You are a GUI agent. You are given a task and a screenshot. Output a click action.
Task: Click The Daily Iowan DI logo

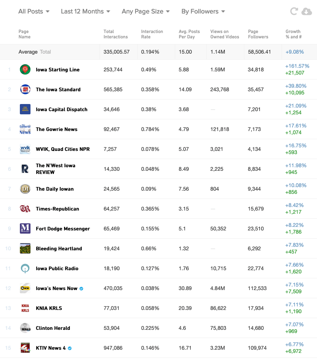click(25, 189)
